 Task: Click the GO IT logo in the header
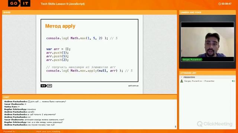(x=19, y=3)
